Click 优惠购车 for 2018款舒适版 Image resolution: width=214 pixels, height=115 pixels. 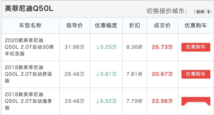coord(196,74)
